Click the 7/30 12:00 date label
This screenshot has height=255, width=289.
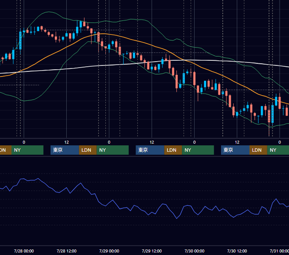click(237, 251)
